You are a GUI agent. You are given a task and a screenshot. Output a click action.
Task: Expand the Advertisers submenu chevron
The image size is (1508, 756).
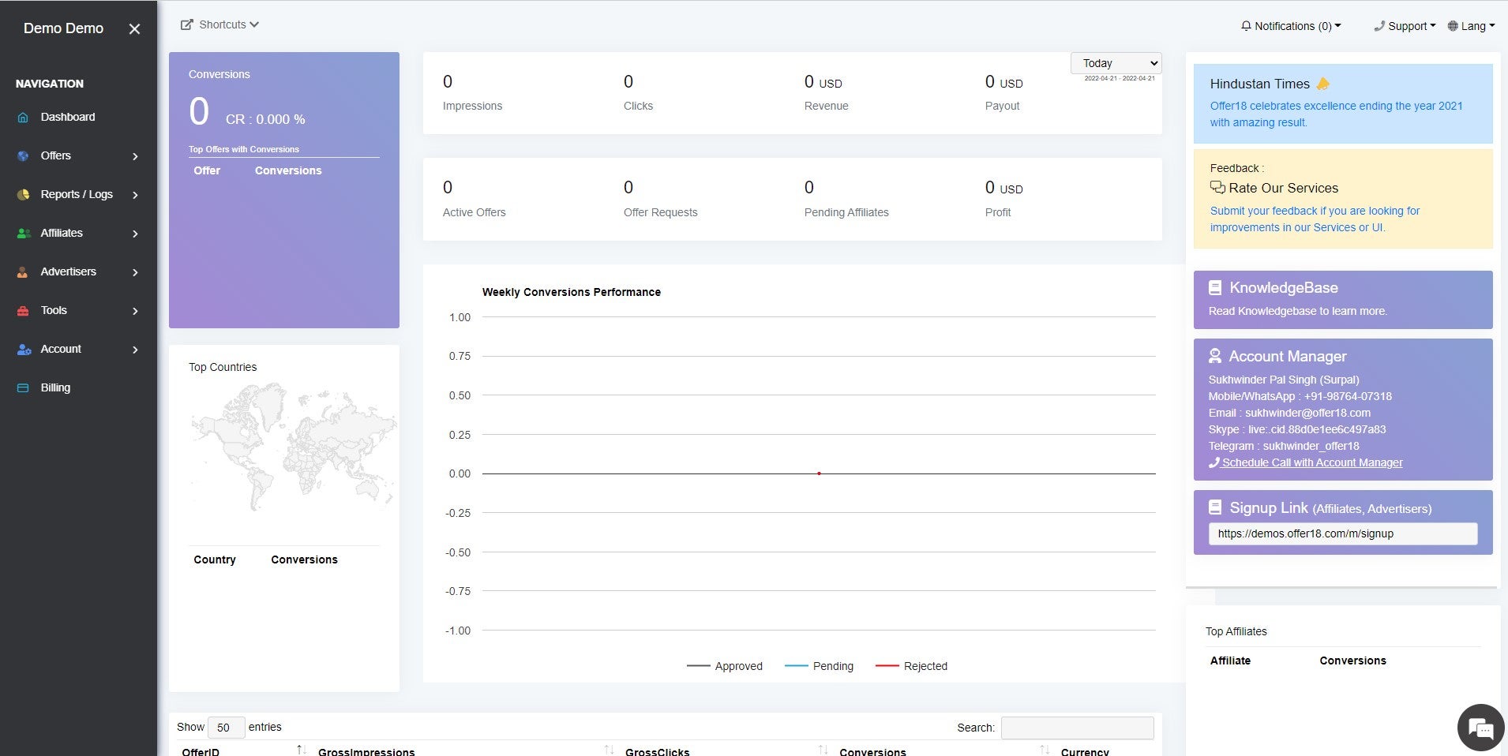click(135, 272)
